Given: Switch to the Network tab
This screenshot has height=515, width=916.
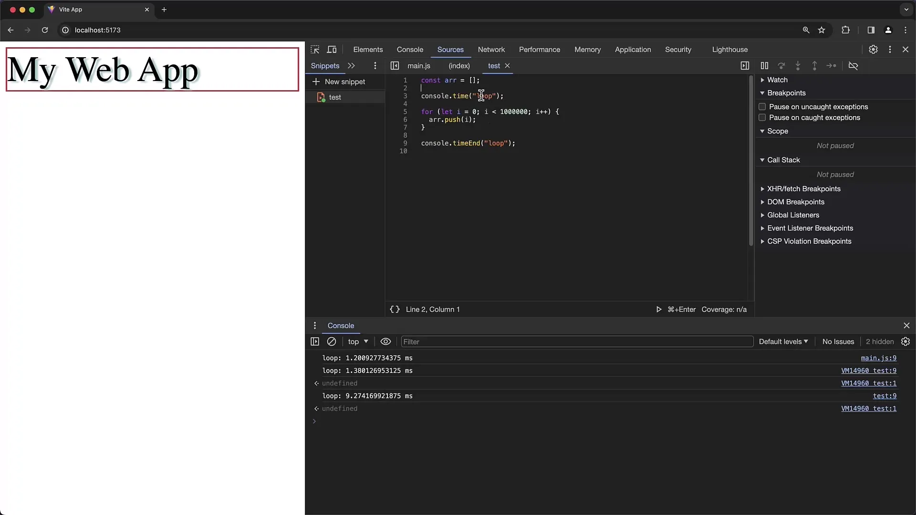Looking at the screenshot, I should point(491,49).
